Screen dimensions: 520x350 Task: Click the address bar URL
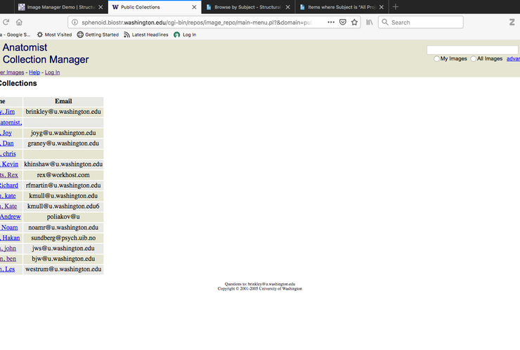[197, 22]
